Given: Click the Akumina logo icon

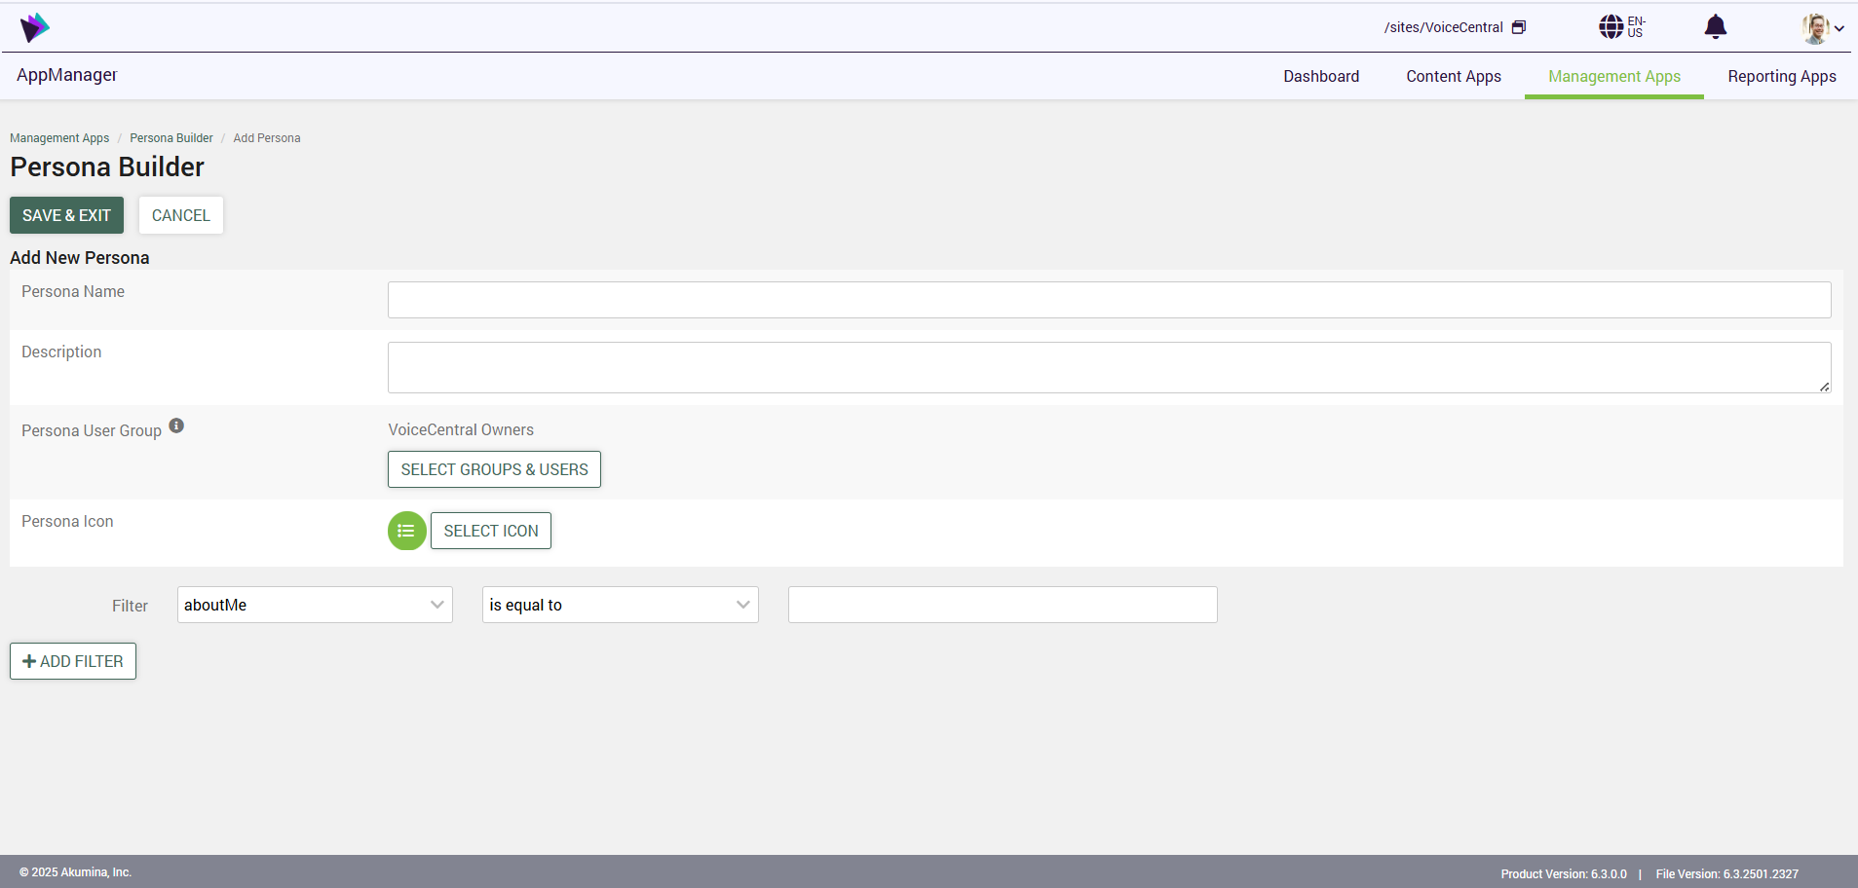Looking at the screenshot, I should pyautogui.click(x=34, y=27).
